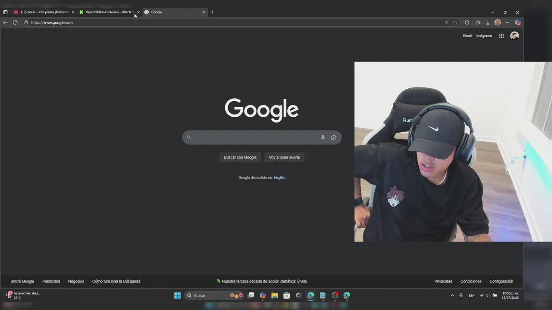This screenshot has height=310, width=552.
Task: Show hidden system tray icons
Action: [x=452, y=295]
